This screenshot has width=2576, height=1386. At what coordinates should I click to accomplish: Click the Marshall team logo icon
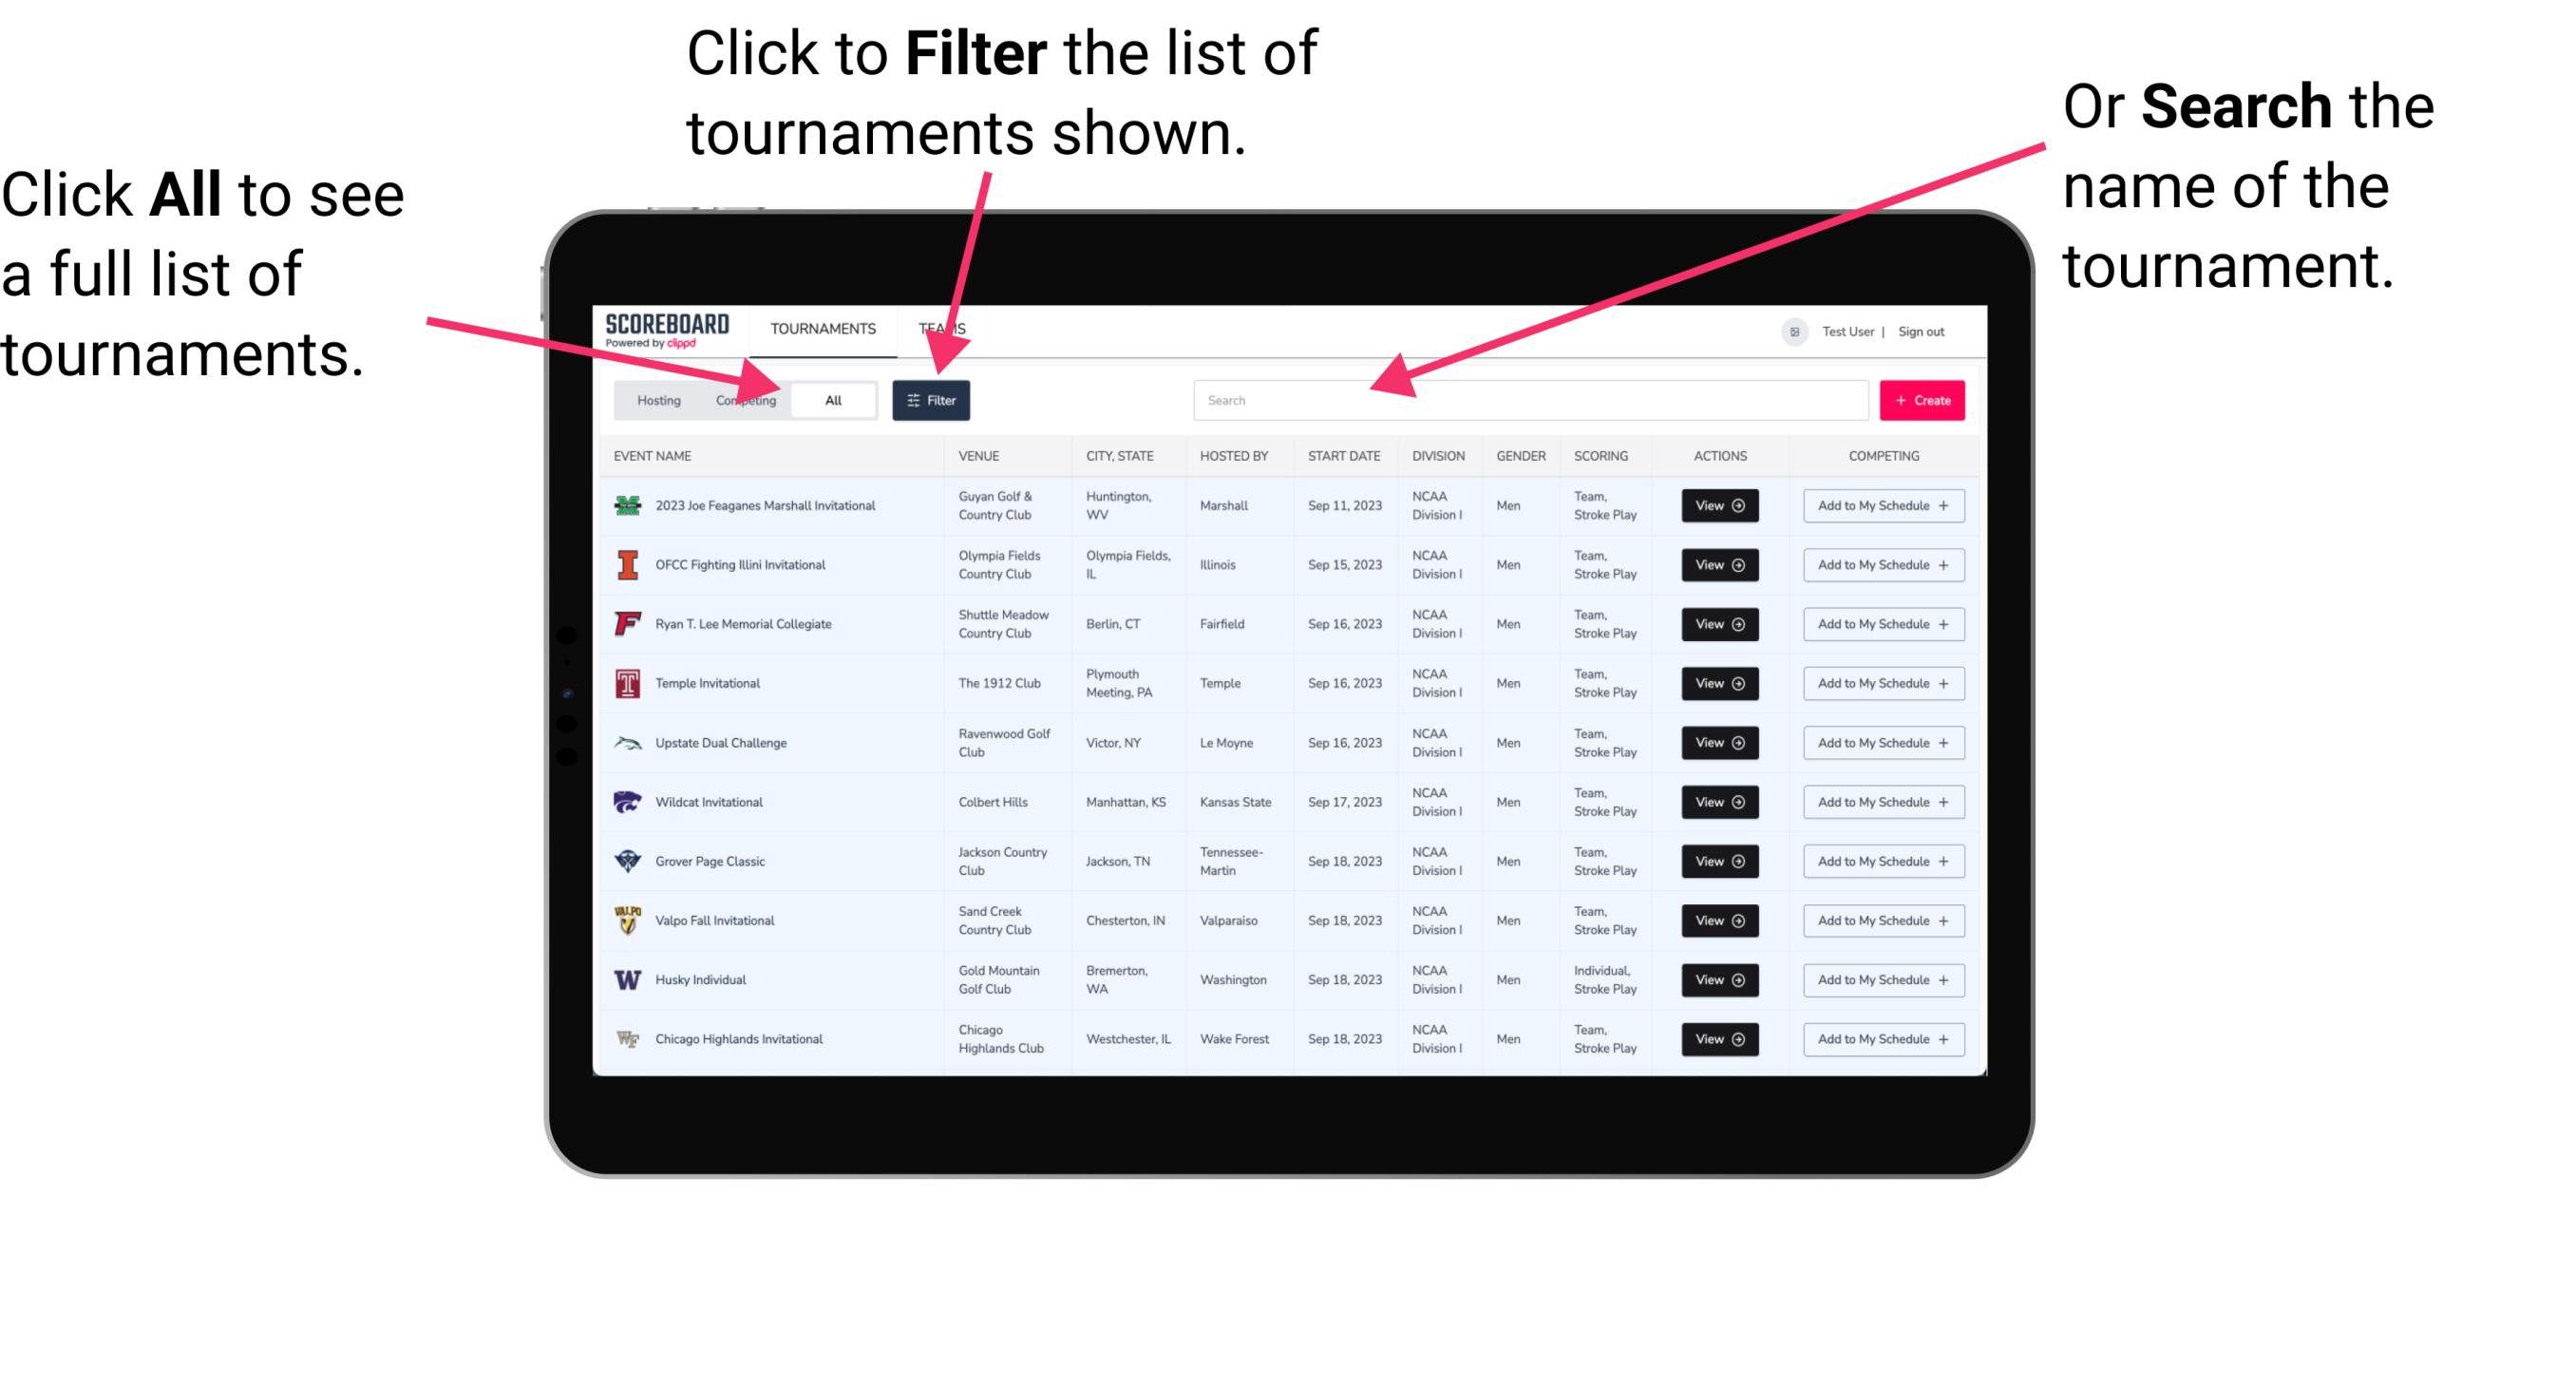tap(626, 505)
